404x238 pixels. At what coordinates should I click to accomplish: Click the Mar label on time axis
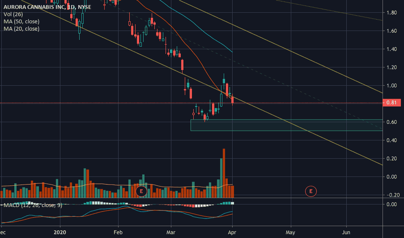pyautogui.click(x=171, y=232)
